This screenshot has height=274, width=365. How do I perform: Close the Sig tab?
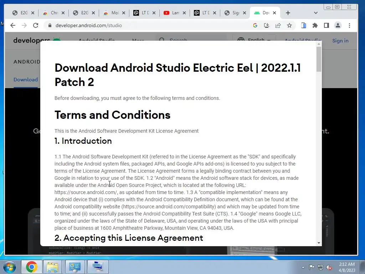245,13
